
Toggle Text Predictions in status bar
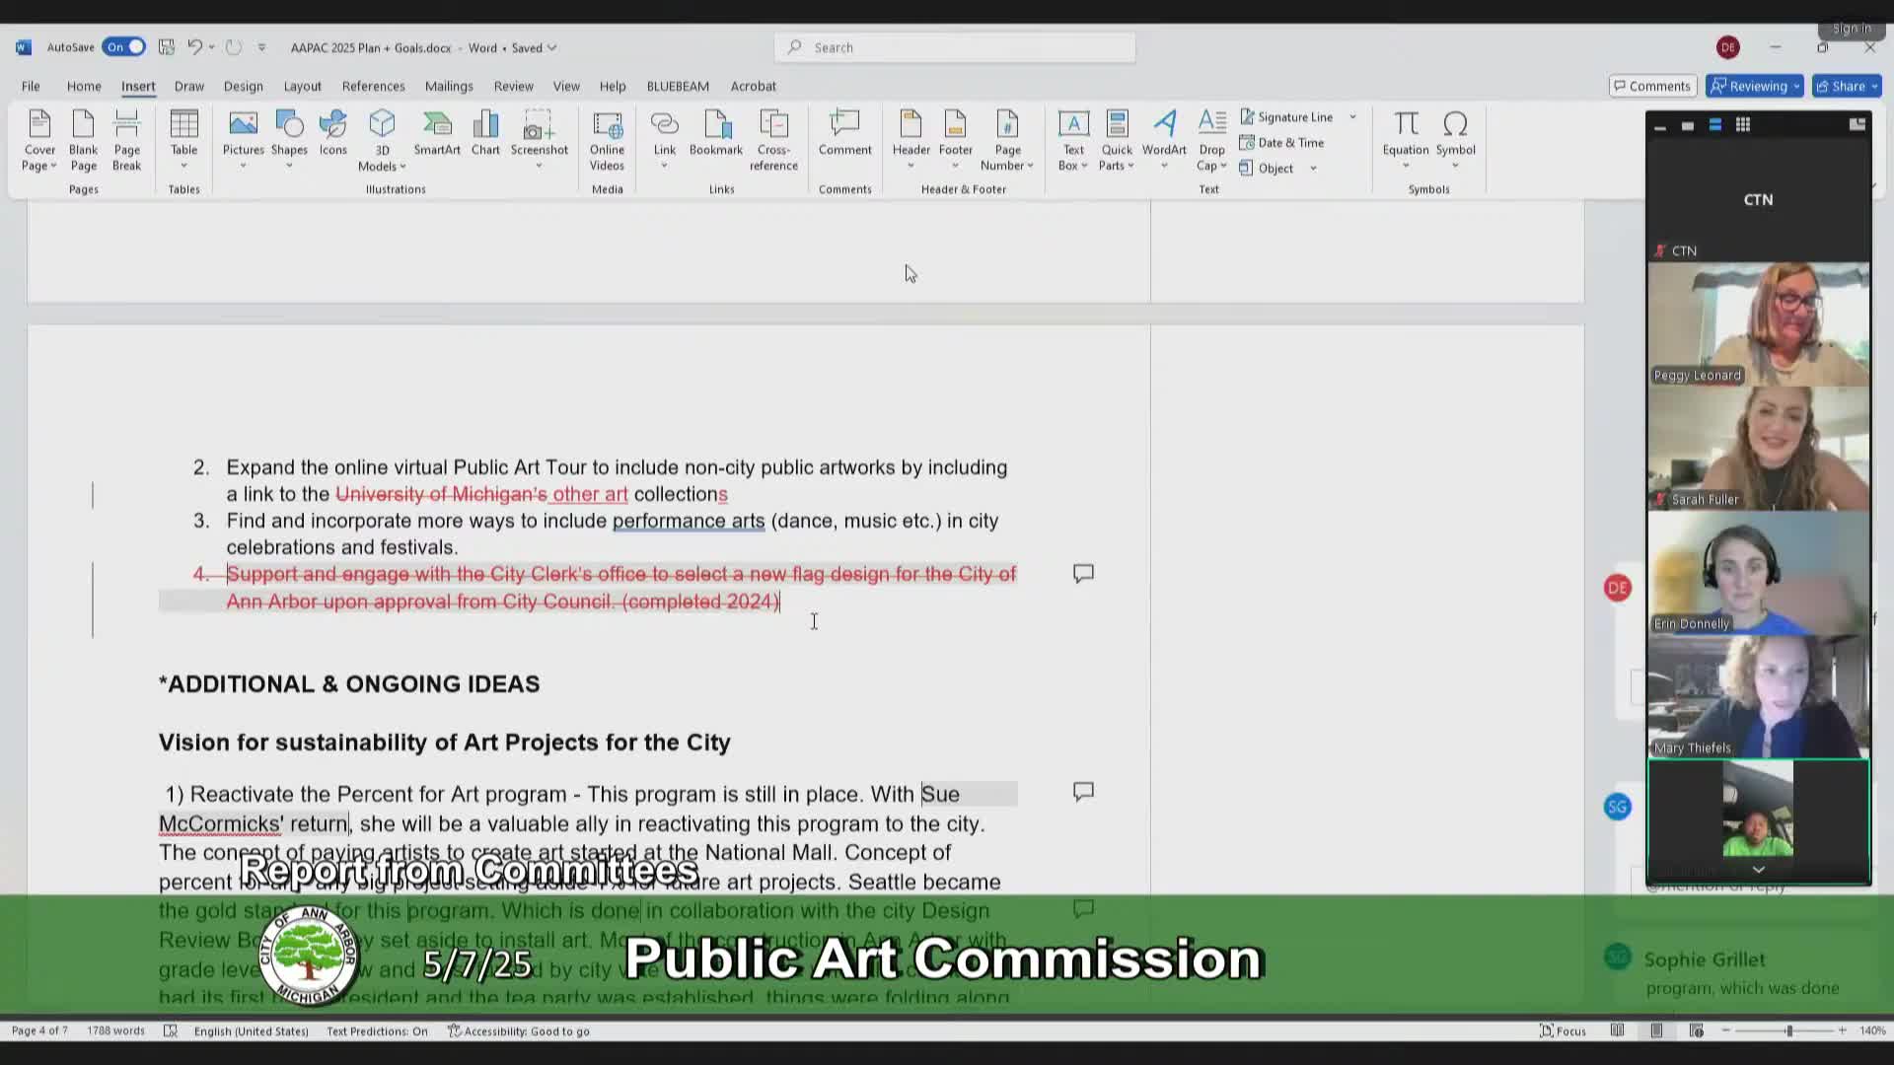(x=377, y=1031)
